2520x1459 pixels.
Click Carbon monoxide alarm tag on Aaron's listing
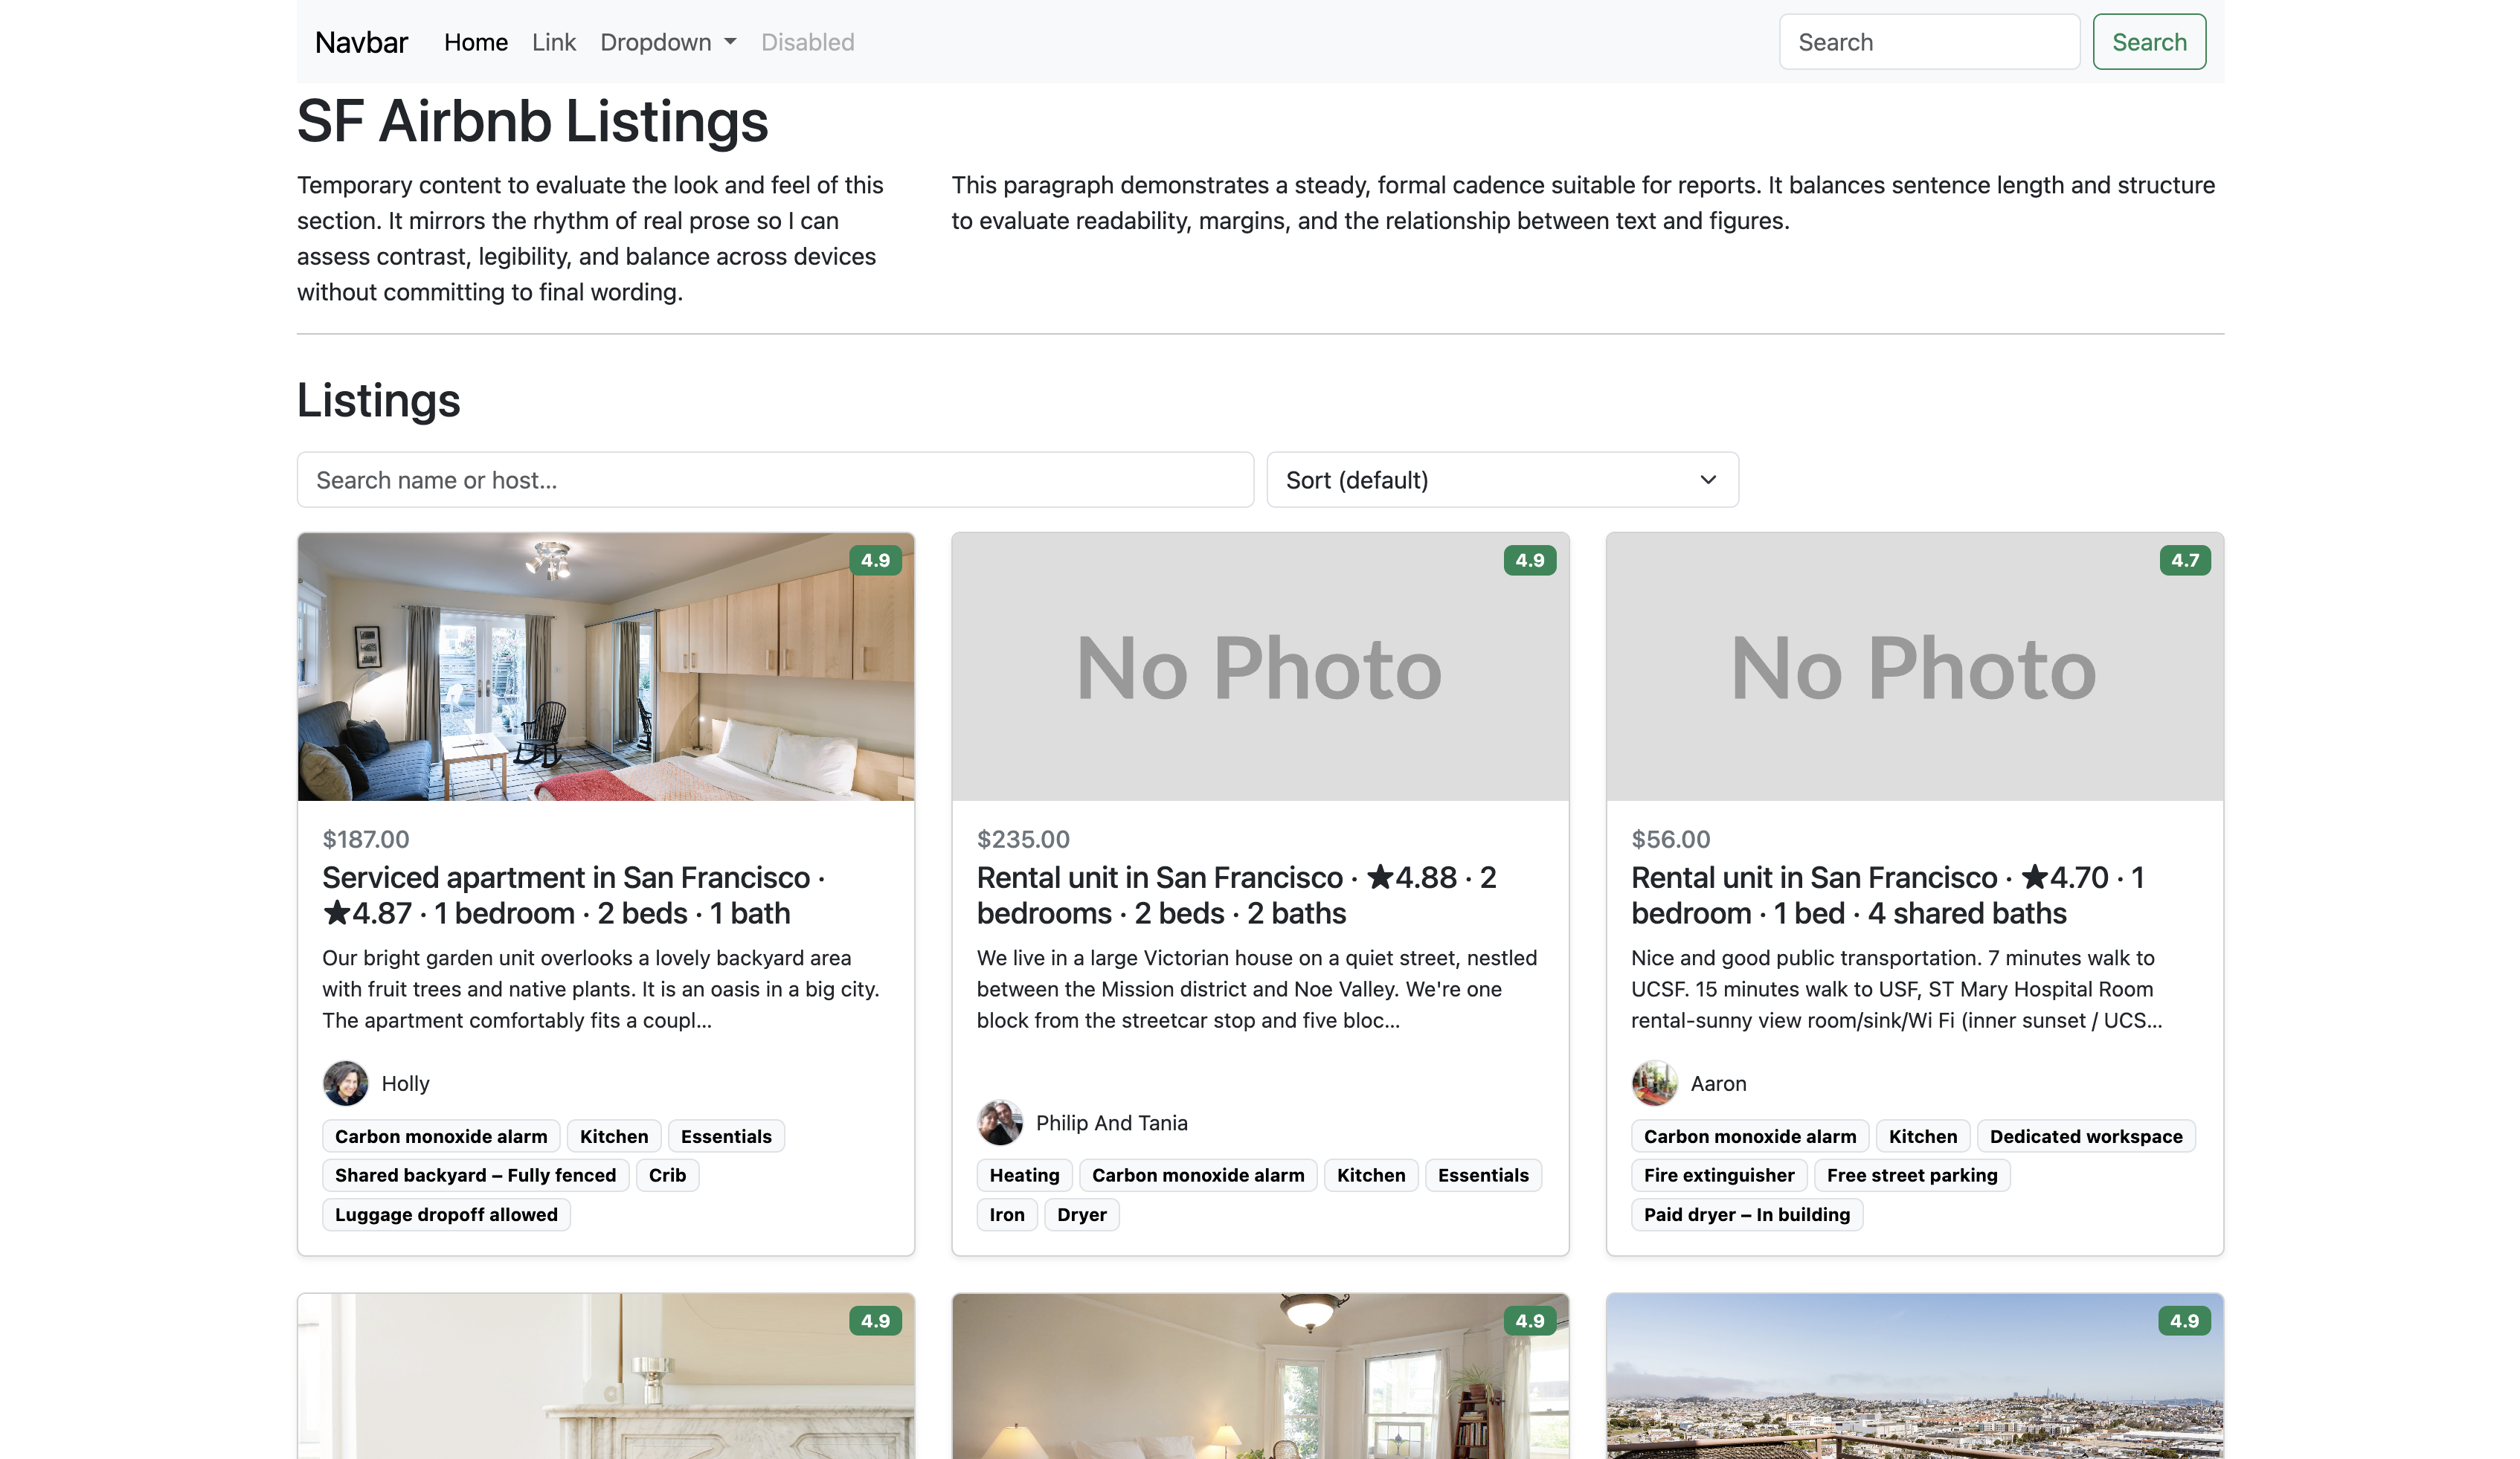tap(1750, 1136)
